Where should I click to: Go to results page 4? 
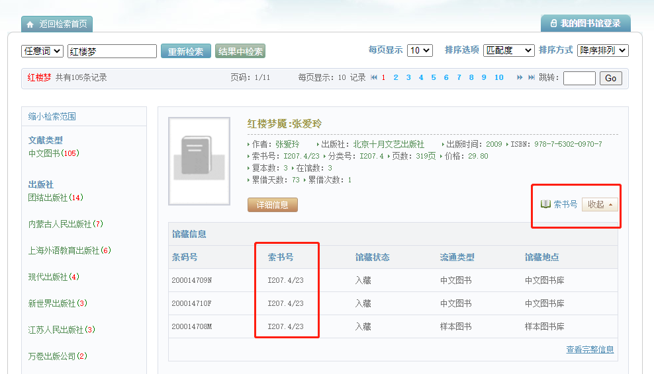tap(421, 77)
